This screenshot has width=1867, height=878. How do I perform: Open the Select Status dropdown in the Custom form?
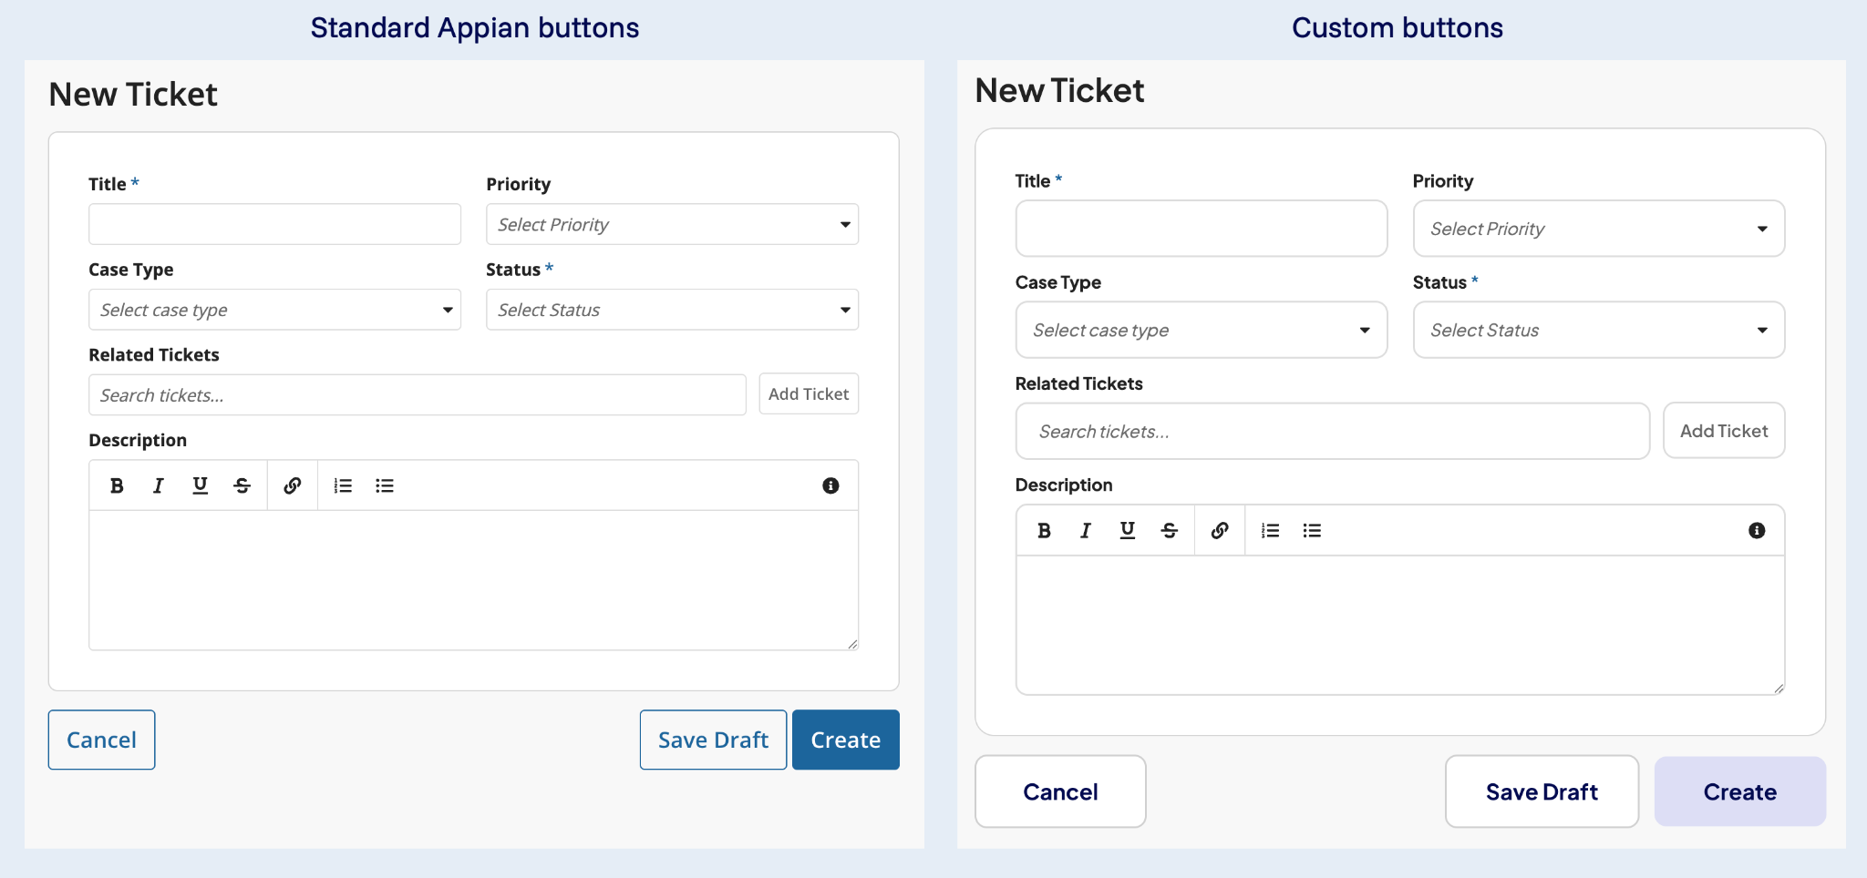pyautogui.click(x=1599, y=330)
